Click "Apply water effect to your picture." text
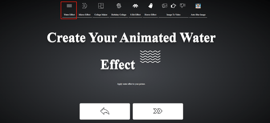This screenshot has width=270, height=123. click(x=131, y=84)
